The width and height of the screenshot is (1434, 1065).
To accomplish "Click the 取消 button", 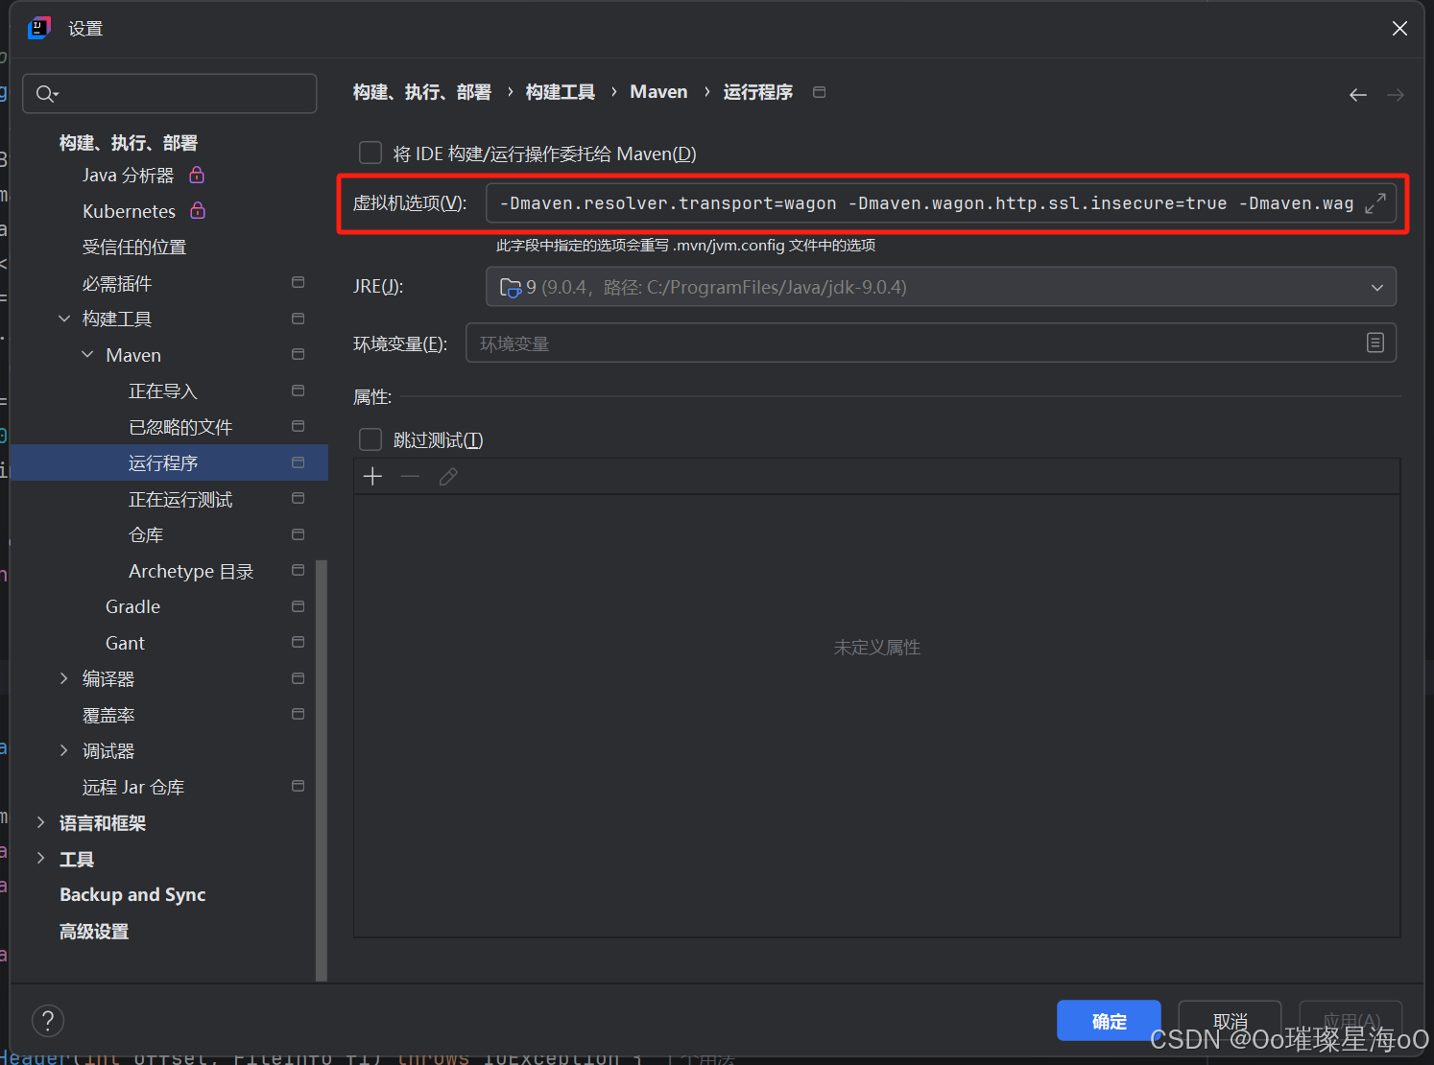I will point(1230,1021).
